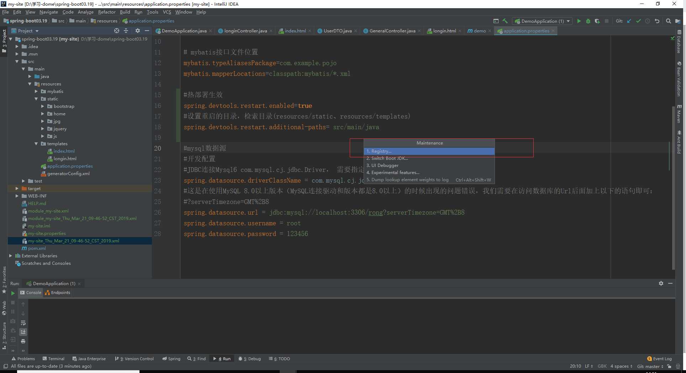The image size is (686, 373).
Task: Select DemoApplication run configuration dropdown
Action: 542,21
